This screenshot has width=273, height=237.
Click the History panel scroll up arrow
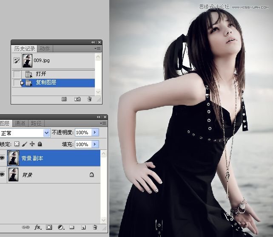pyautogui.click(x=98, y=57)
